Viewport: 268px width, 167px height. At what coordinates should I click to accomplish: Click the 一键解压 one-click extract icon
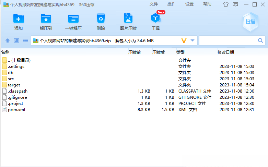(73, 19)
